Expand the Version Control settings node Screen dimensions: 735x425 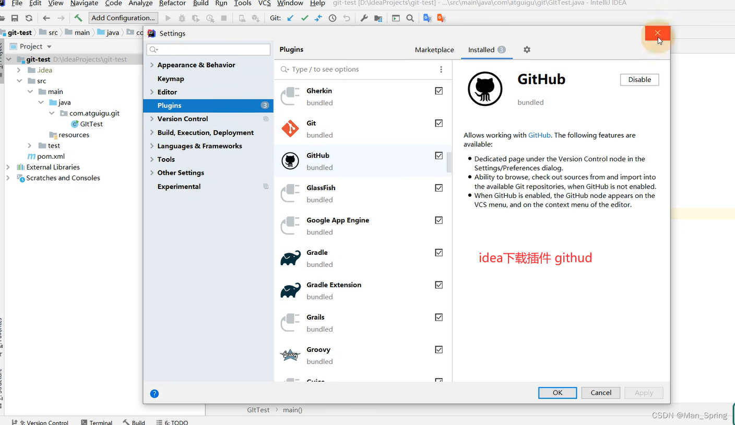[x=152, y=119]
